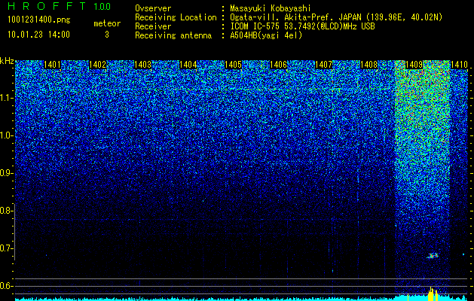Click the 1406 time marker
Viewport: 474px width, 301px height.
[278, 65]
